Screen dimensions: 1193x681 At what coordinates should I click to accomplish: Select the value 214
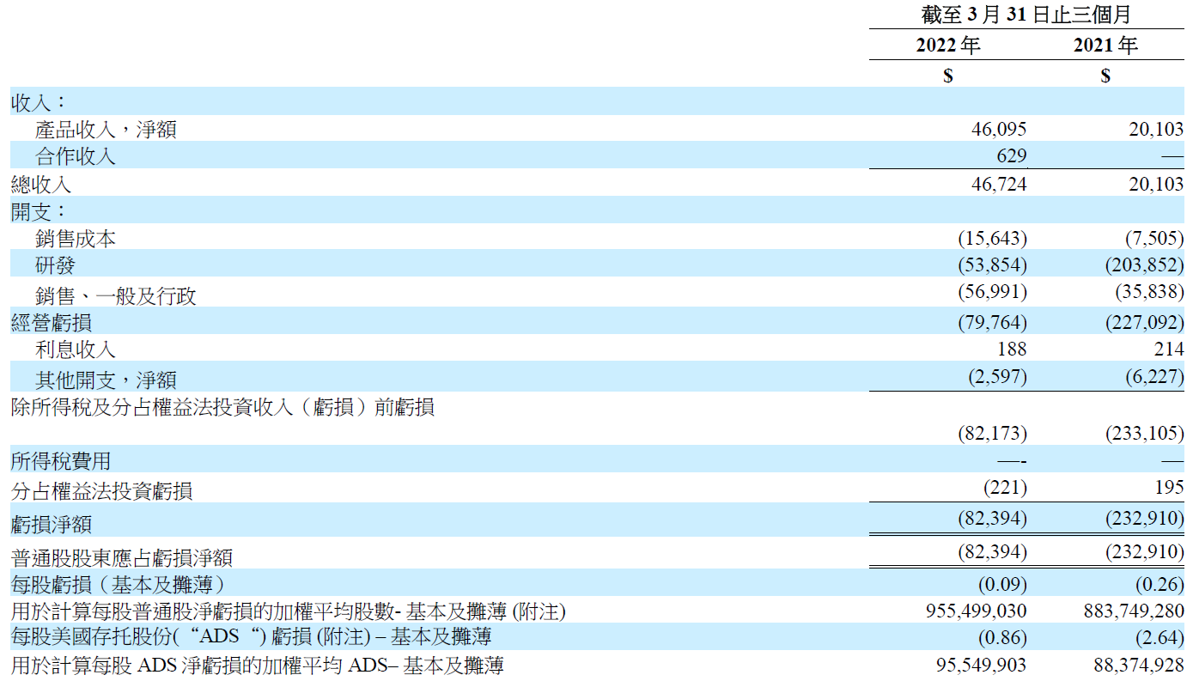1168,349
